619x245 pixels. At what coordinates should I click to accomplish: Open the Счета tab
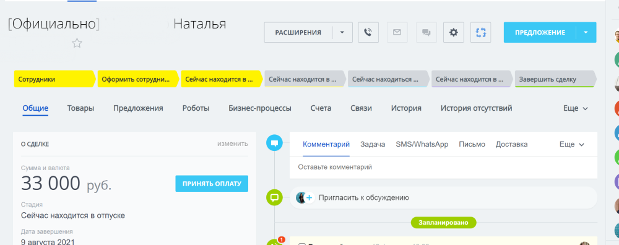pyautogui.click(x=321, y=108)
